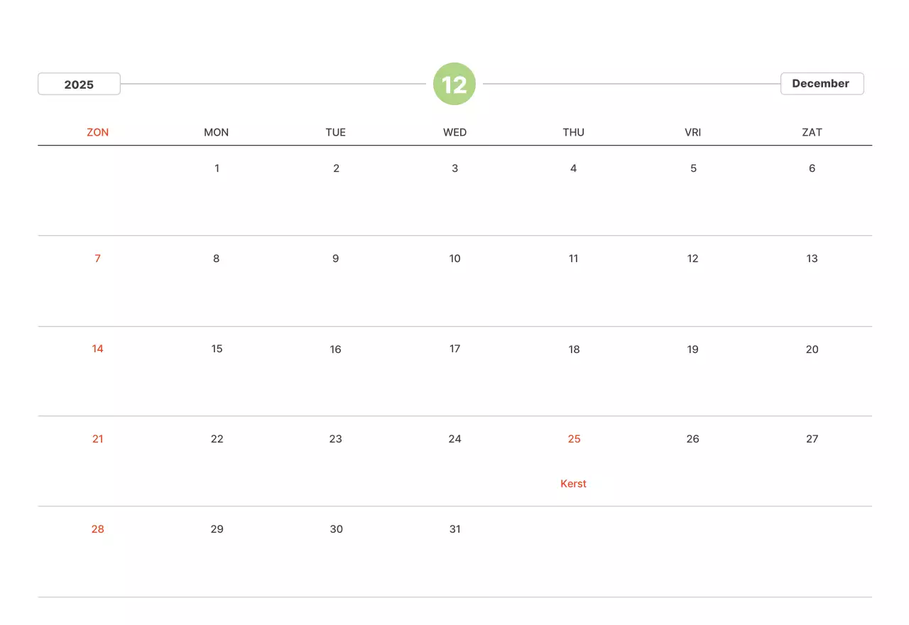This screenshot has height=625, width=909.
Task: Select the ZON day header
Action: 98,132
